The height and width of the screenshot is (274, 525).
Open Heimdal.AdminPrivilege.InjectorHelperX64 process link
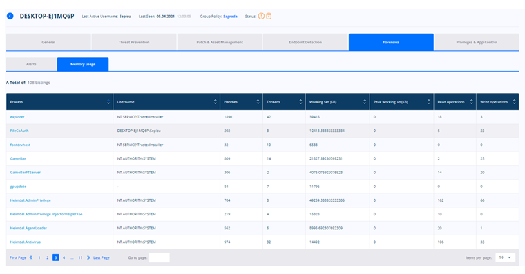point(46,214)
